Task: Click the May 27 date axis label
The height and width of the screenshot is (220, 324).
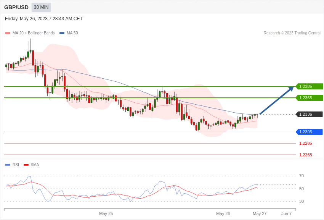Action: [260, 214]
